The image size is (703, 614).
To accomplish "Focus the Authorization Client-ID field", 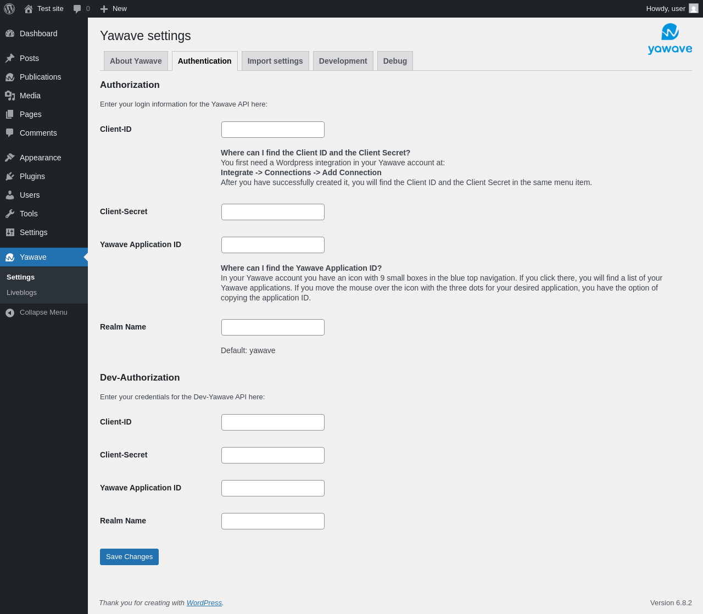I will (273, 130).
